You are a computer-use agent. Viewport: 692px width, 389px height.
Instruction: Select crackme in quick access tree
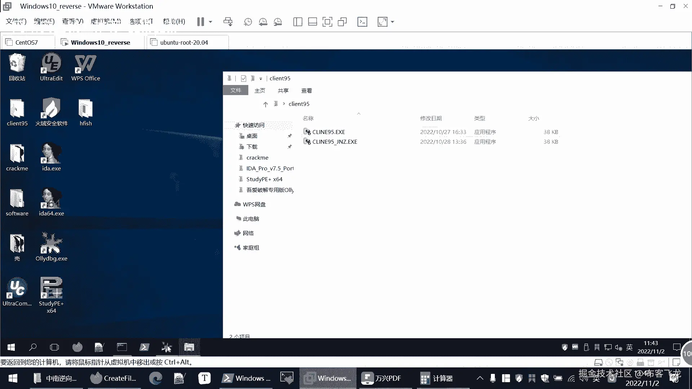coord(257,158)
